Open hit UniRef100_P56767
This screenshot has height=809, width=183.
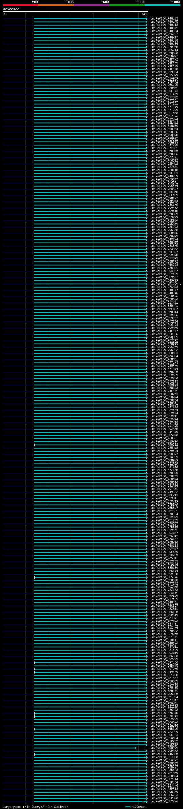click(x=164, y=34)
